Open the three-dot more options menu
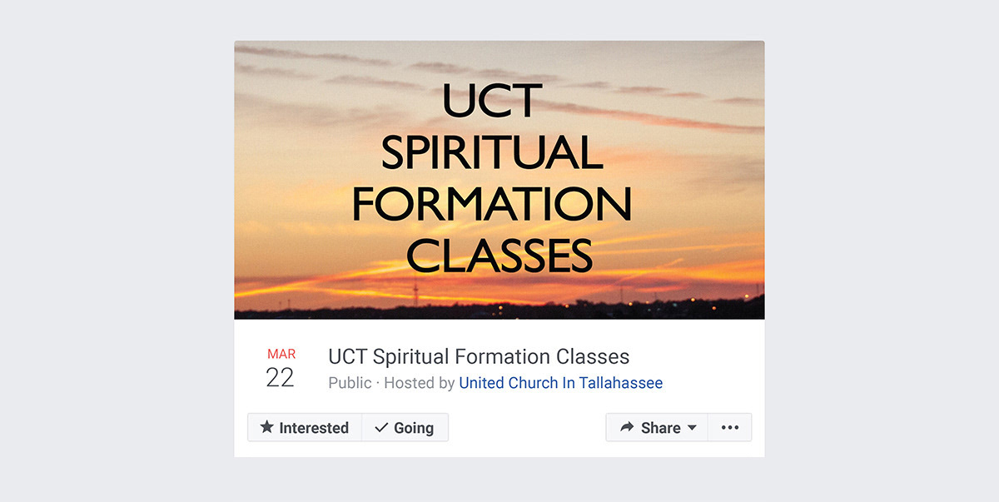The width and height of the screenshot is (999, 502). [730, 427]
